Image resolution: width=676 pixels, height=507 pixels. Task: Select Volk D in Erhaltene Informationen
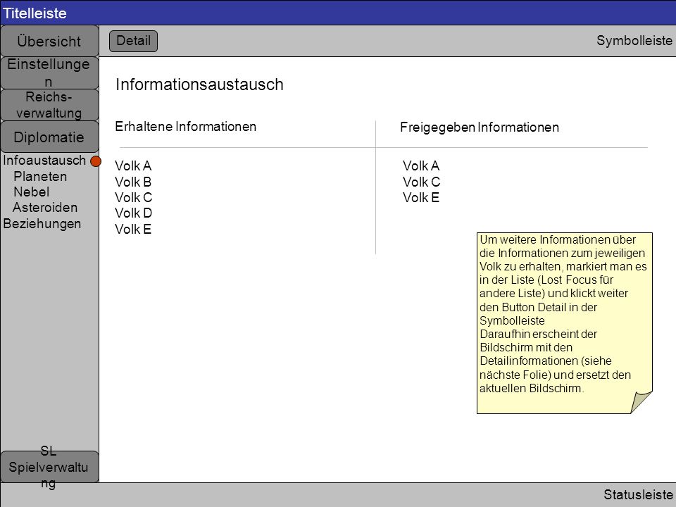[x=133, y=213]
